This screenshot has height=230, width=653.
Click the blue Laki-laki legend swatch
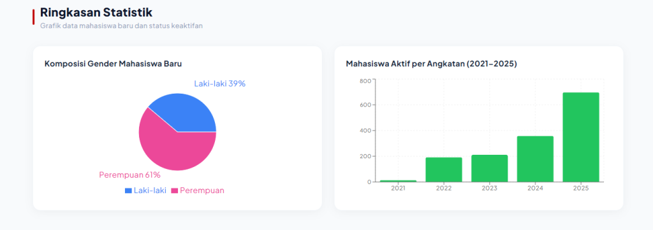pyautogui.click(x=128, y=191)
